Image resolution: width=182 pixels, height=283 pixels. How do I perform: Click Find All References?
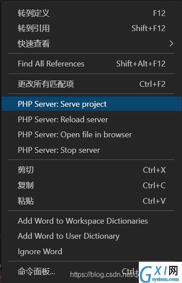[92, 64]
